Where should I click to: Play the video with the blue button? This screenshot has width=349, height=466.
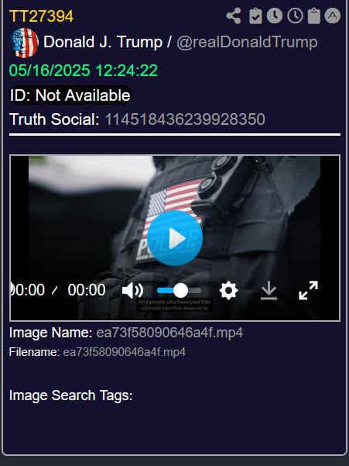[x=175, y=238]
